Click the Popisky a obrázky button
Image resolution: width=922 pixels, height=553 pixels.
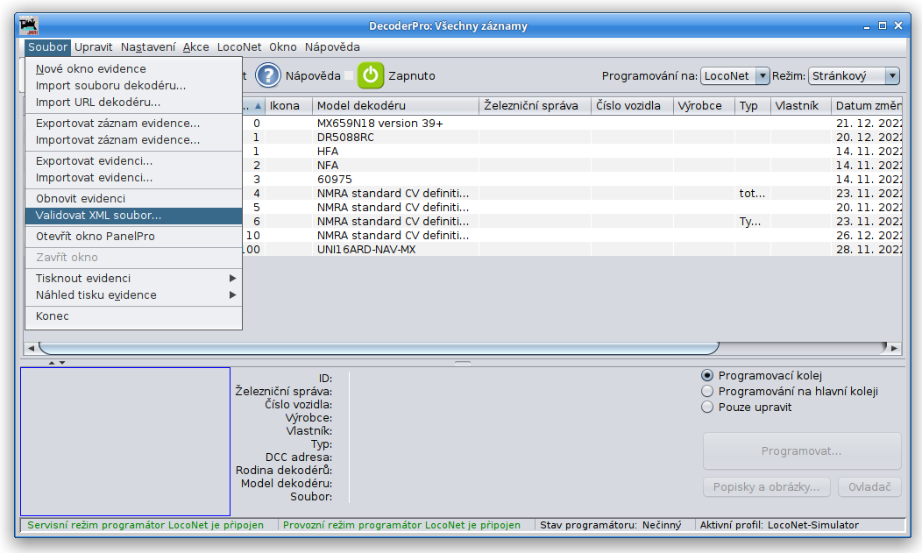pyautogui.click(x=767, y=487)
